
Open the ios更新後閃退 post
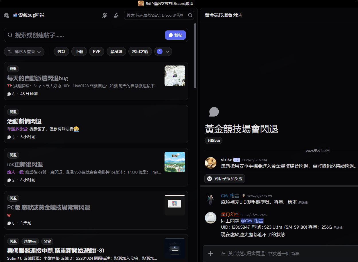(96, 167)
